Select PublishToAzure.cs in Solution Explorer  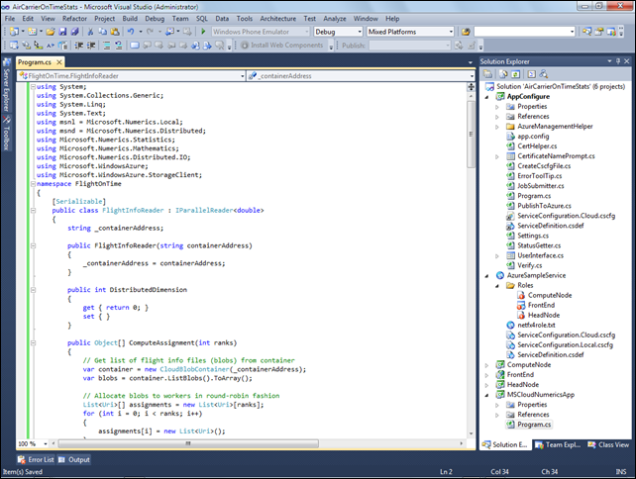click(x=544, y=206)
